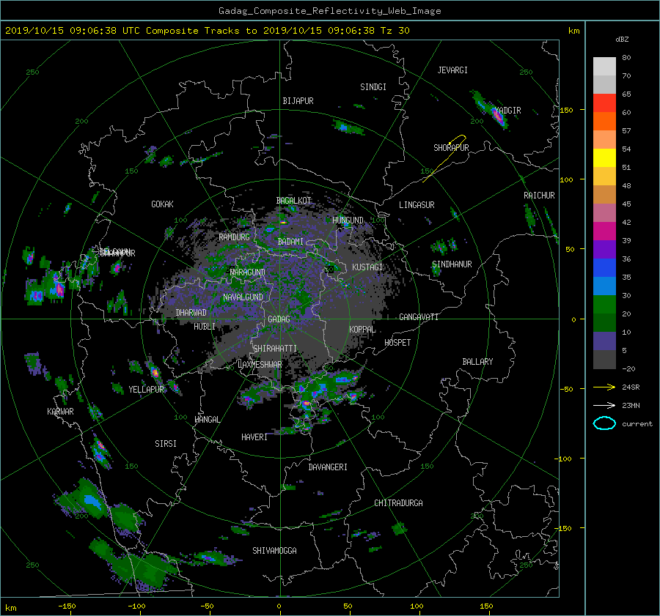Click the NARAGUND city label
660x616 pixels.
click(248, 272)
